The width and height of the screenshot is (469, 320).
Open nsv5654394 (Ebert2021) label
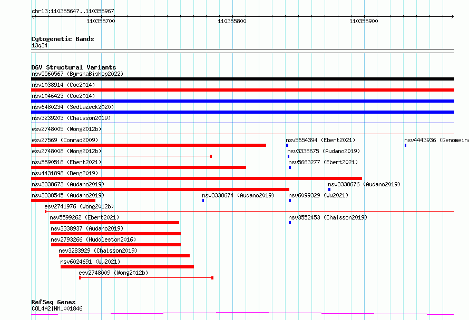tap(320, 140)
